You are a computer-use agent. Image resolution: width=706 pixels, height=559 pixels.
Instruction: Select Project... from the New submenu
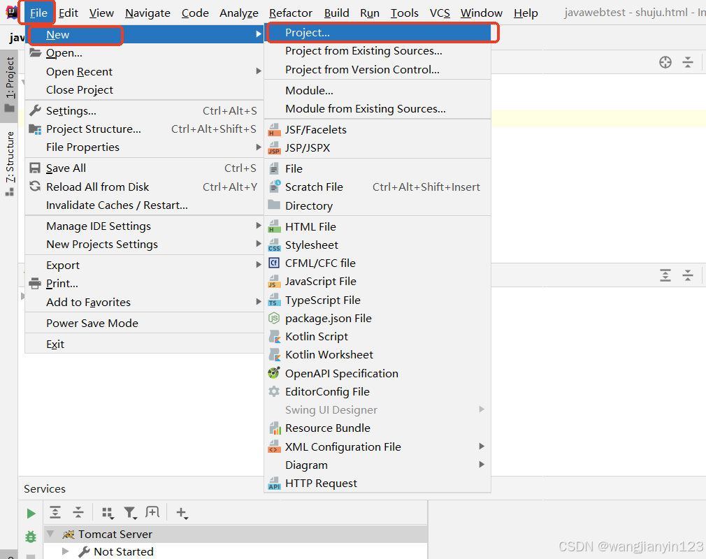[377, 33]
